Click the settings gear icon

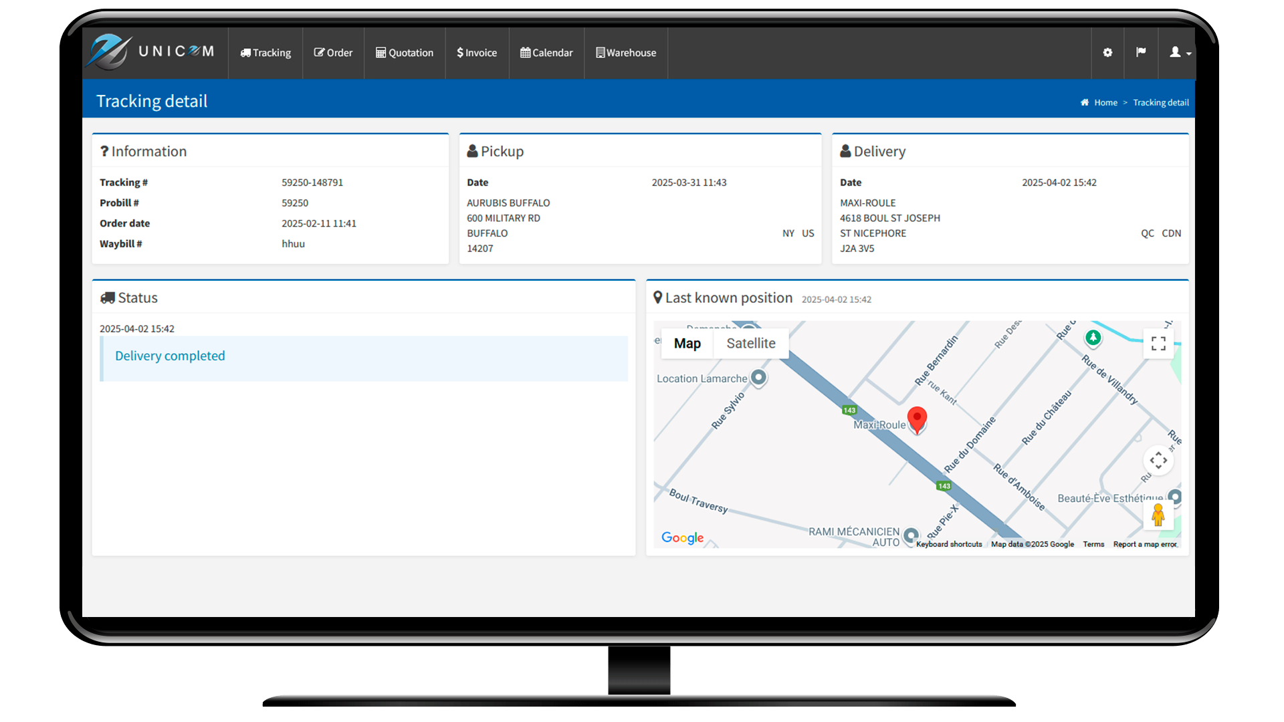[x=1107, y=52]
